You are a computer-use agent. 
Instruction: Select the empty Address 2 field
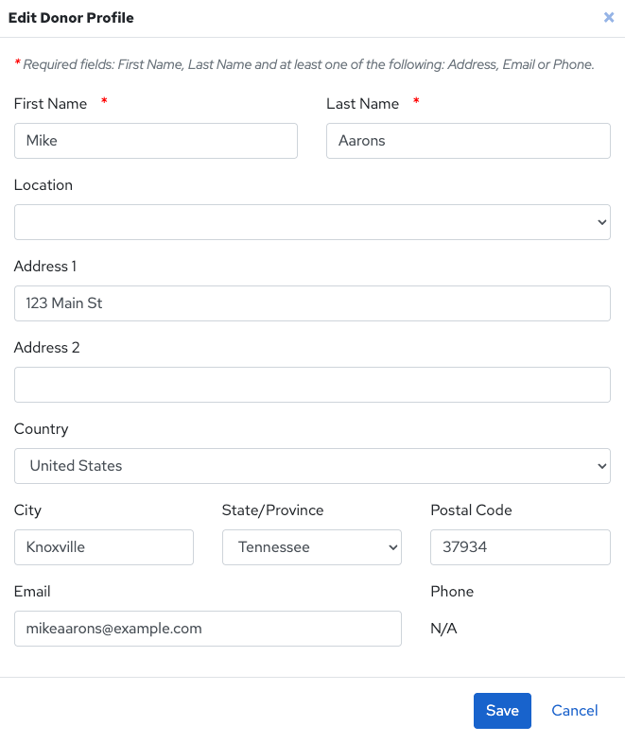pyautogui.click(x=312, y=385)
